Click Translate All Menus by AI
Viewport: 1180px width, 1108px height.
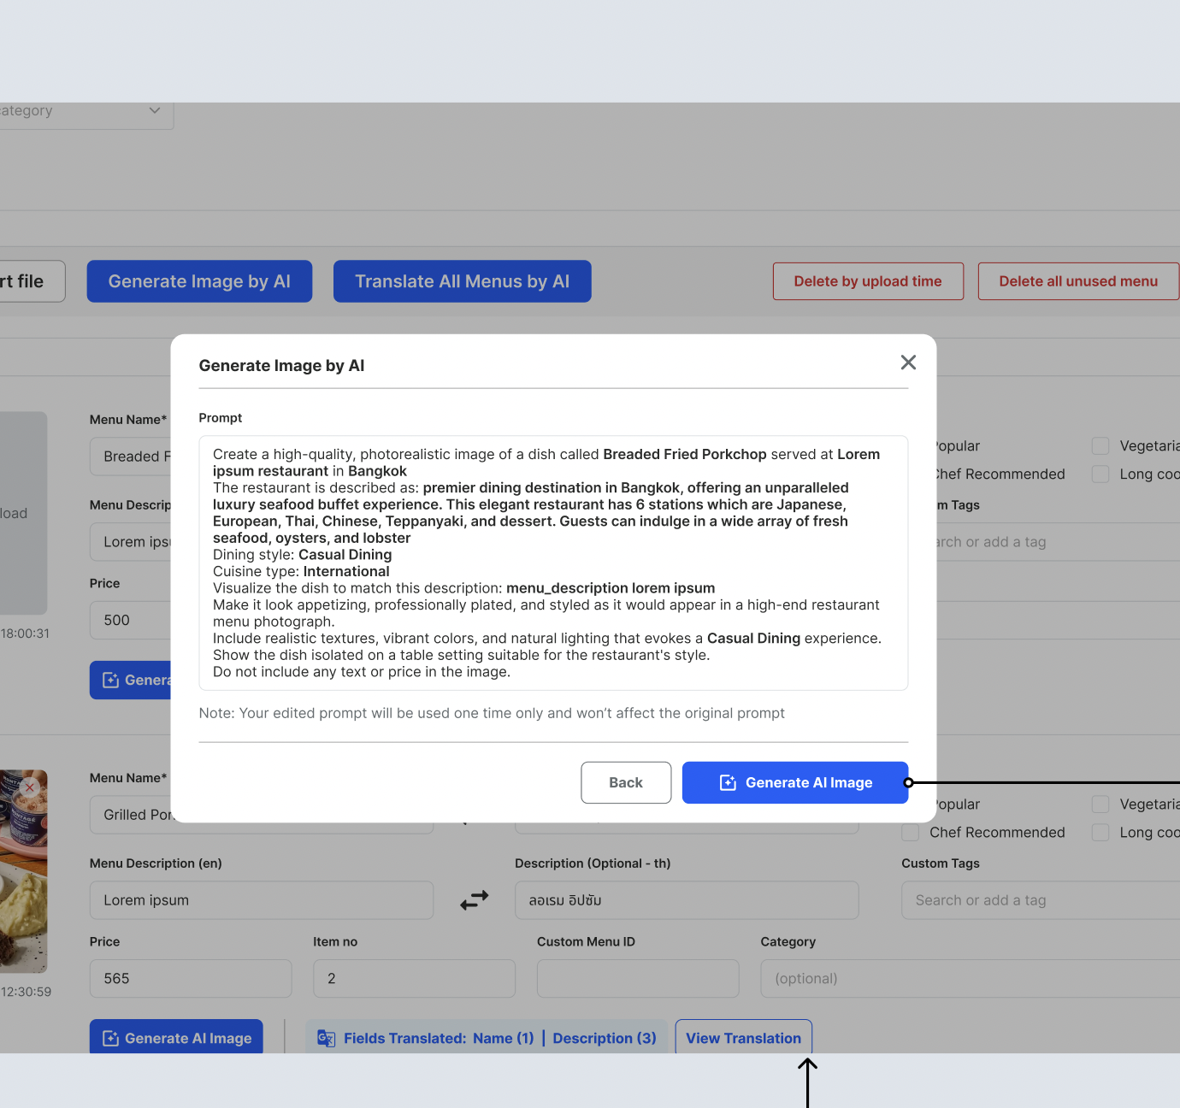coord(462,281)
